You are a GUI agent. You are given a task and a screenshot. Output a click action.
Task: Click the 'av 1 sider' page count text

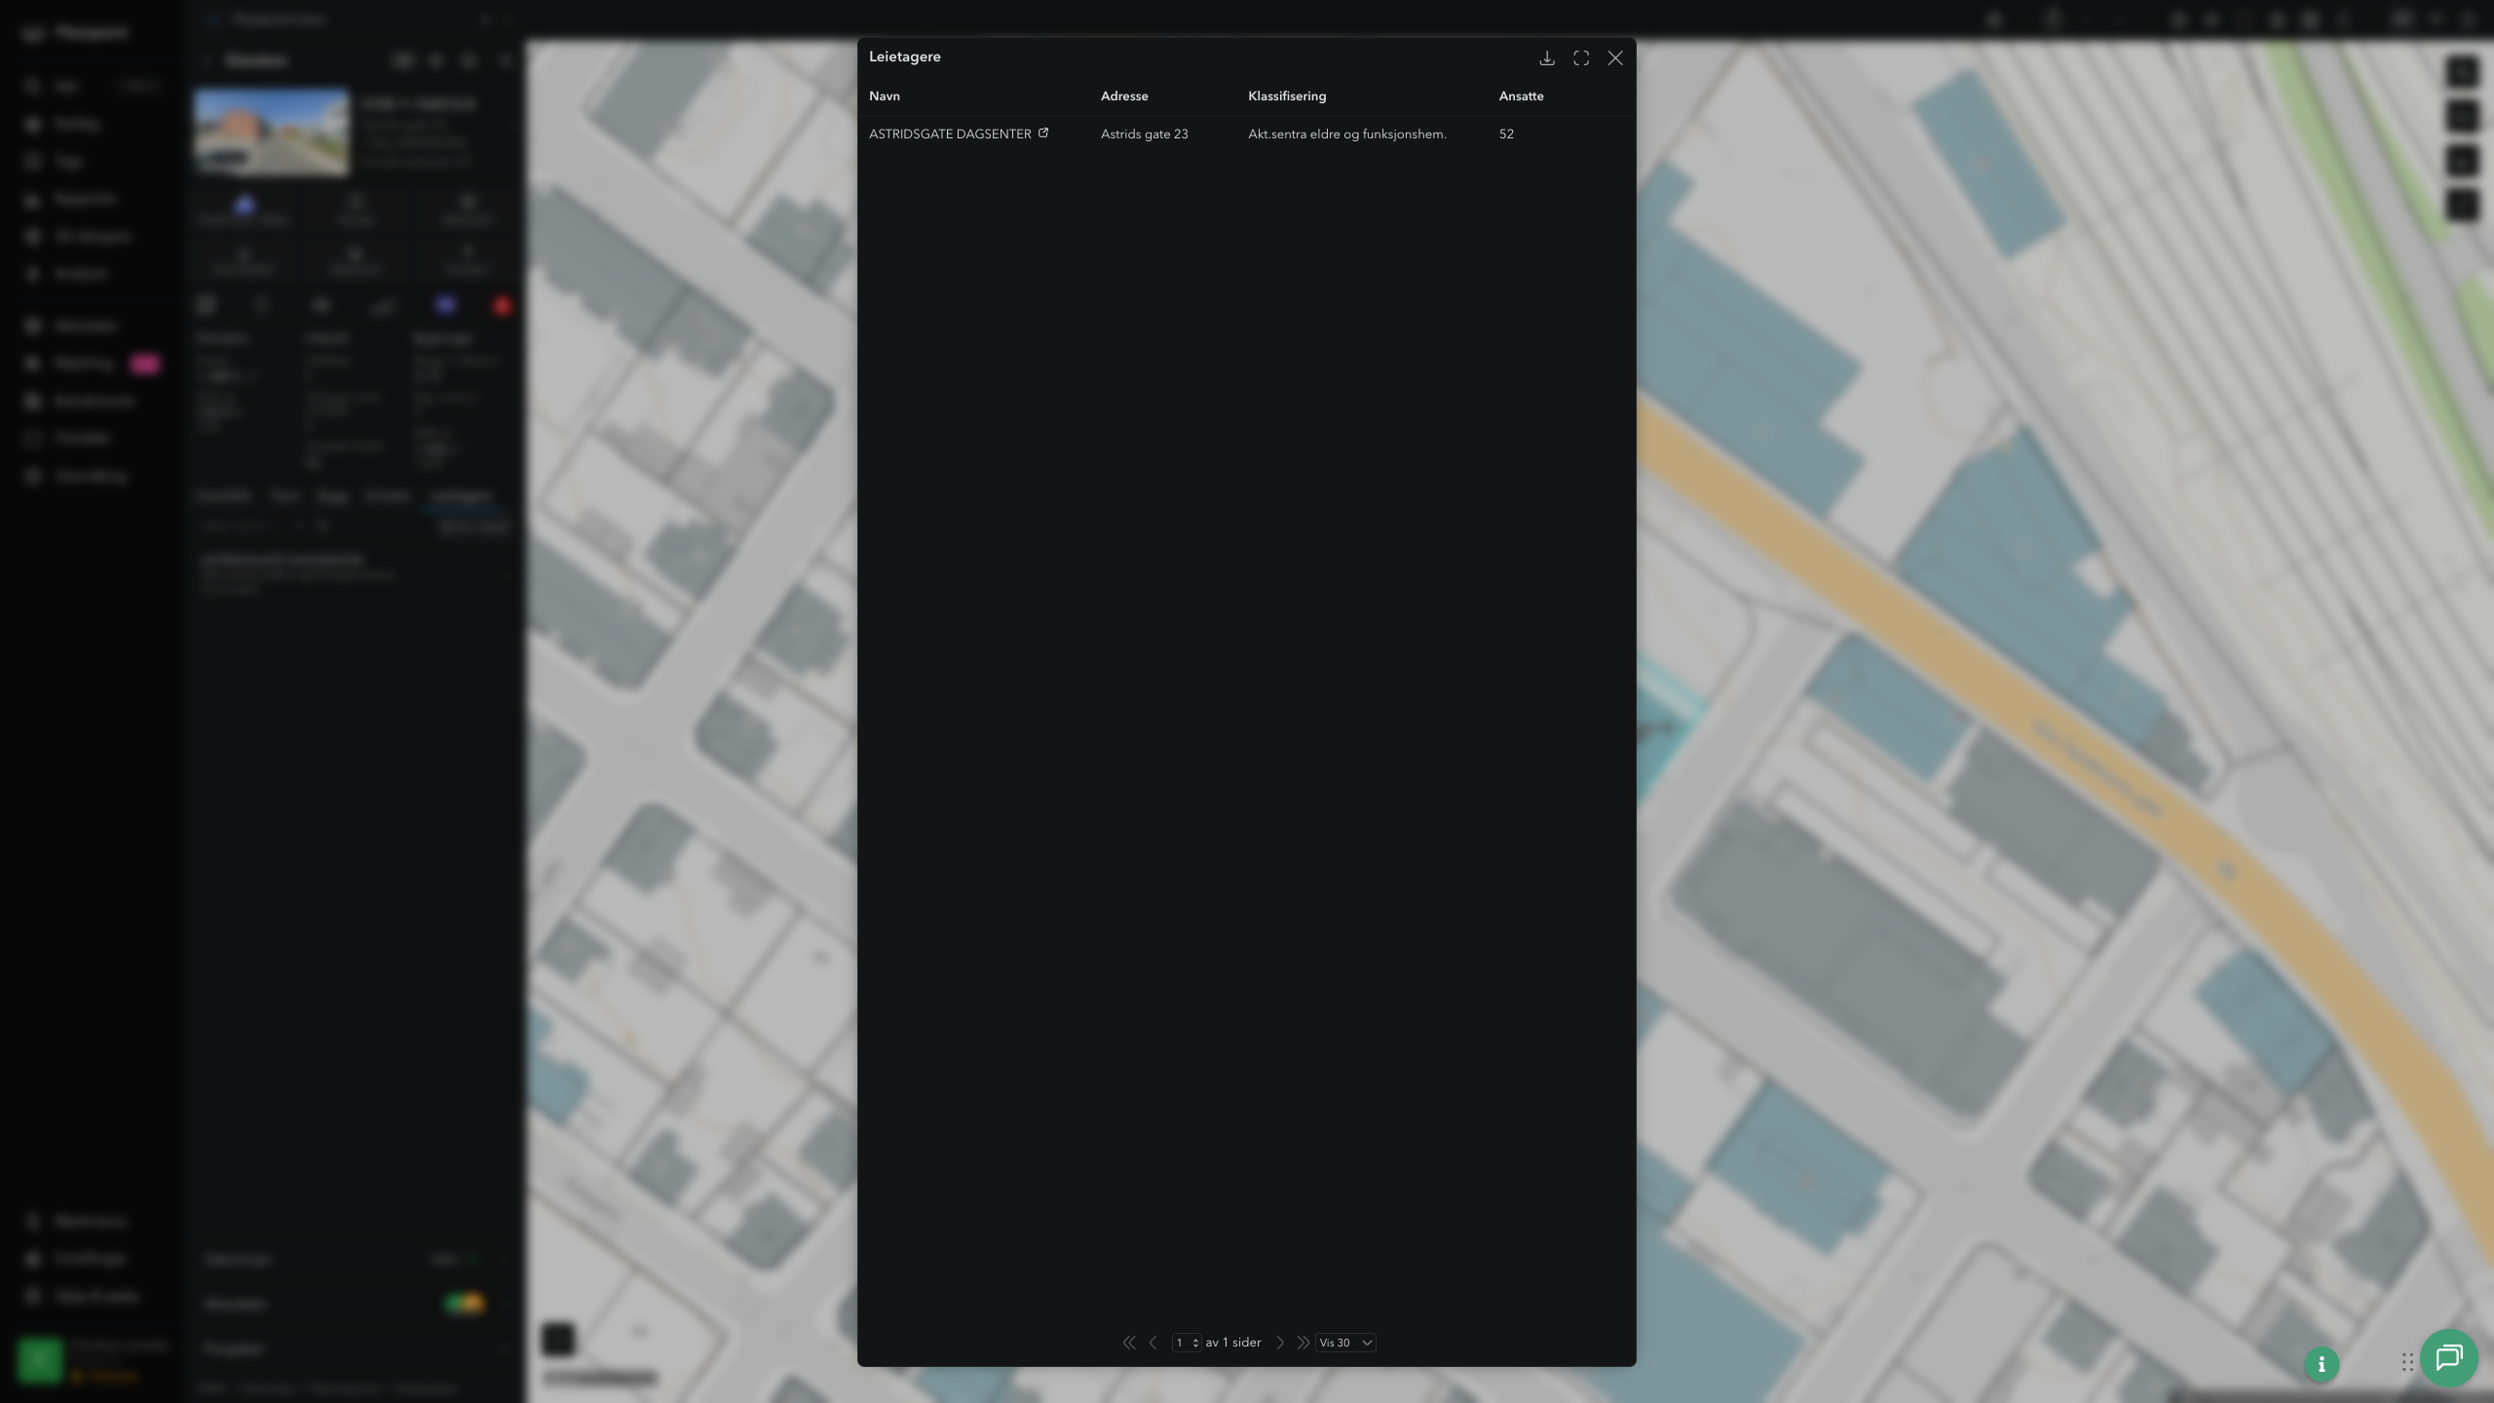(x=1233, y=1343)
